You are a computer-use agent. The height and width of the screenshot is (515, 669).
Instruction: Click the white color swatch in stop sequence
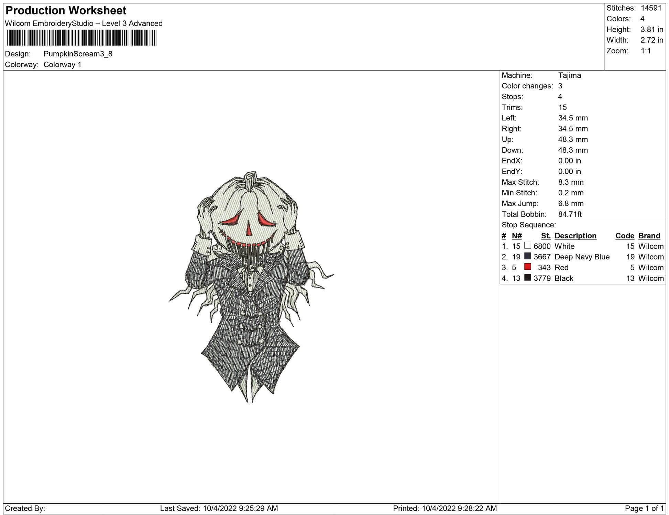(x=527, y=246)
